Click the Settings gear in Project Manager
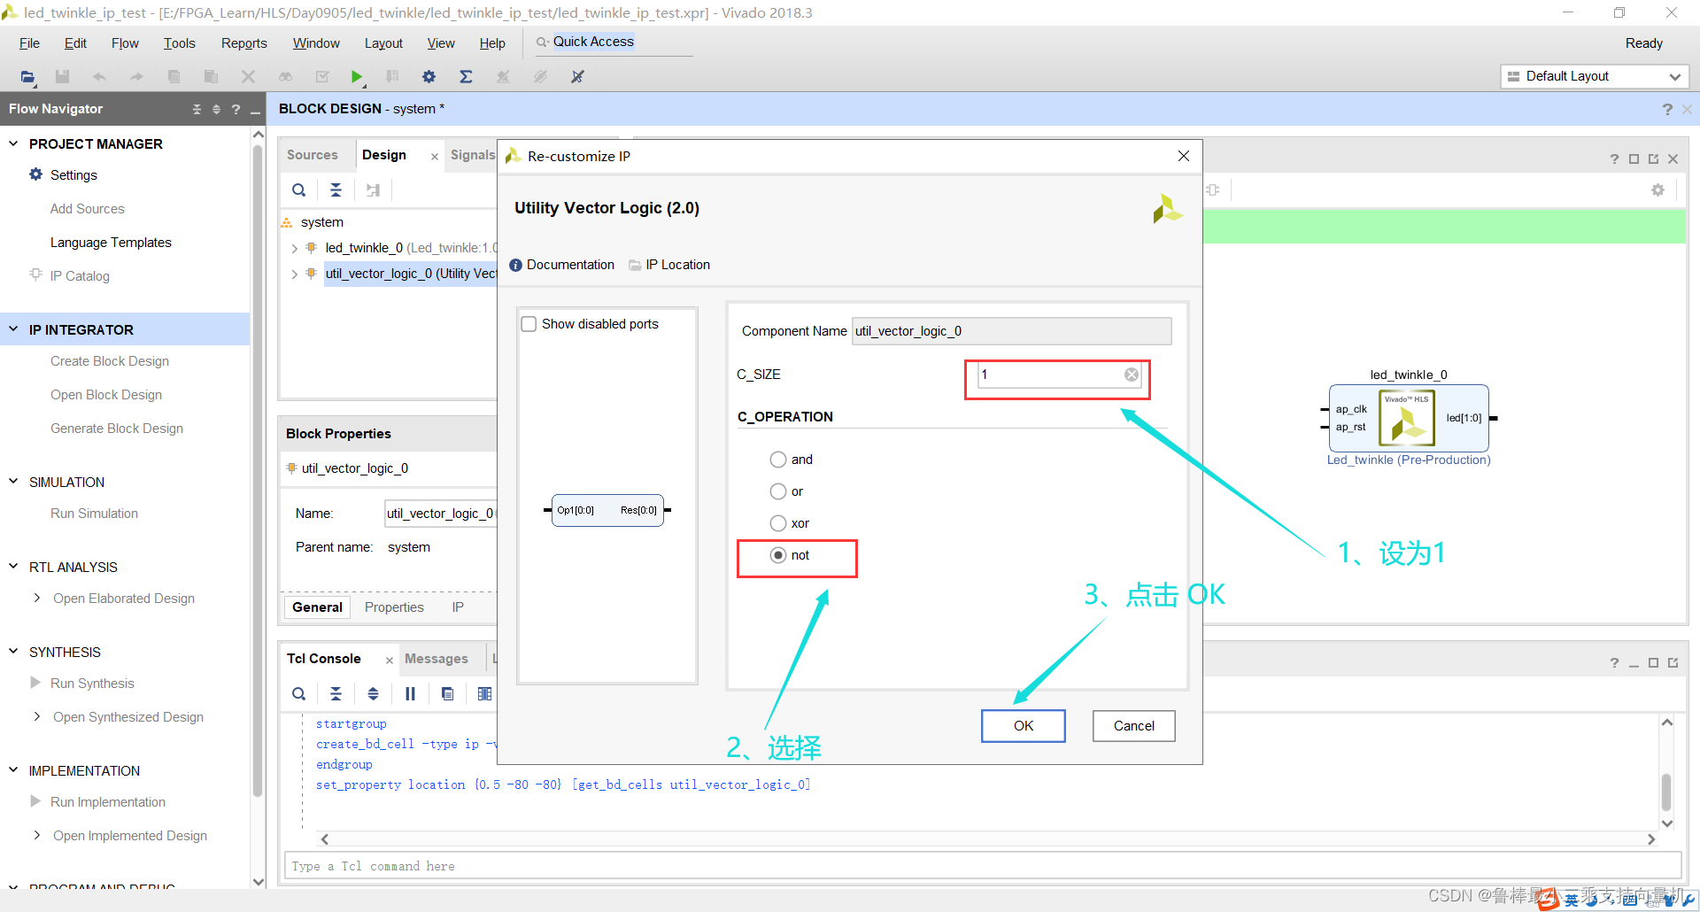This screenshot has height=912, width=1700. pyautogui.click(x=36, y=174)
